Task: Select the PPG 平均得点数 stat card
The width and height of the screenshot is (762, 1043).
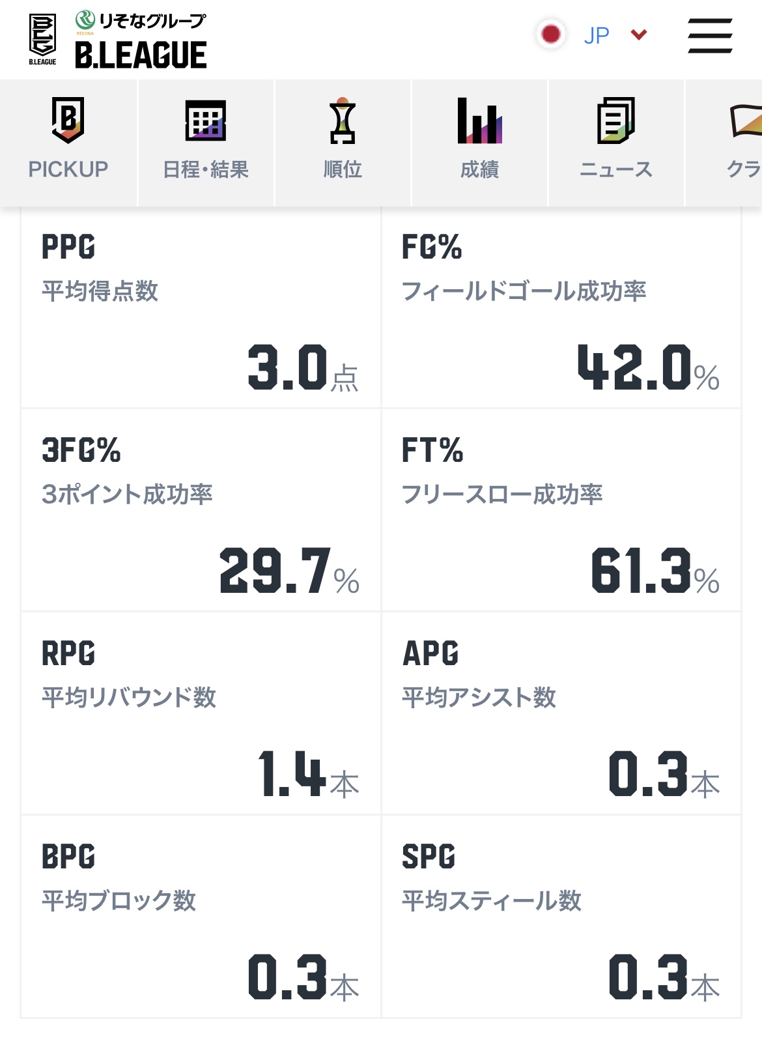Action: pyautogui.click(x=201, y=307)
